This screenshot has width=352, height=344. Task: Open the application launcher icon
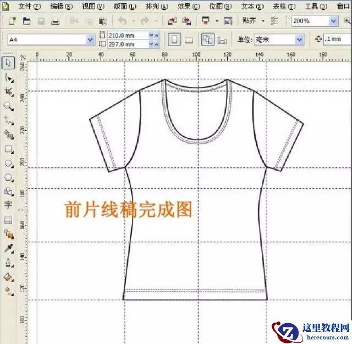[206, 21]
